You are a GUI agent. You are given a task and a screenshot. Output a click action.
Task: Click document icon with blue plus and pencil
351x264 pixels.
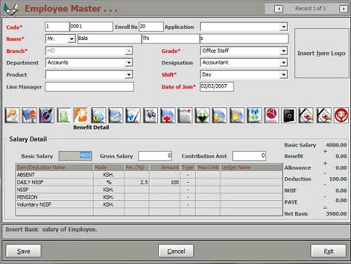point(133,115)
